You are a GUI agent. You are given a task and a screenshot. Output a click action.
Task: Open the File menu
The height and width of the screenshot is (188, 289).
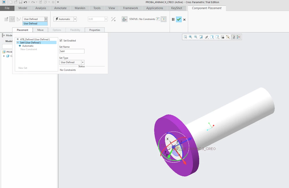click(x=7, y=8)
